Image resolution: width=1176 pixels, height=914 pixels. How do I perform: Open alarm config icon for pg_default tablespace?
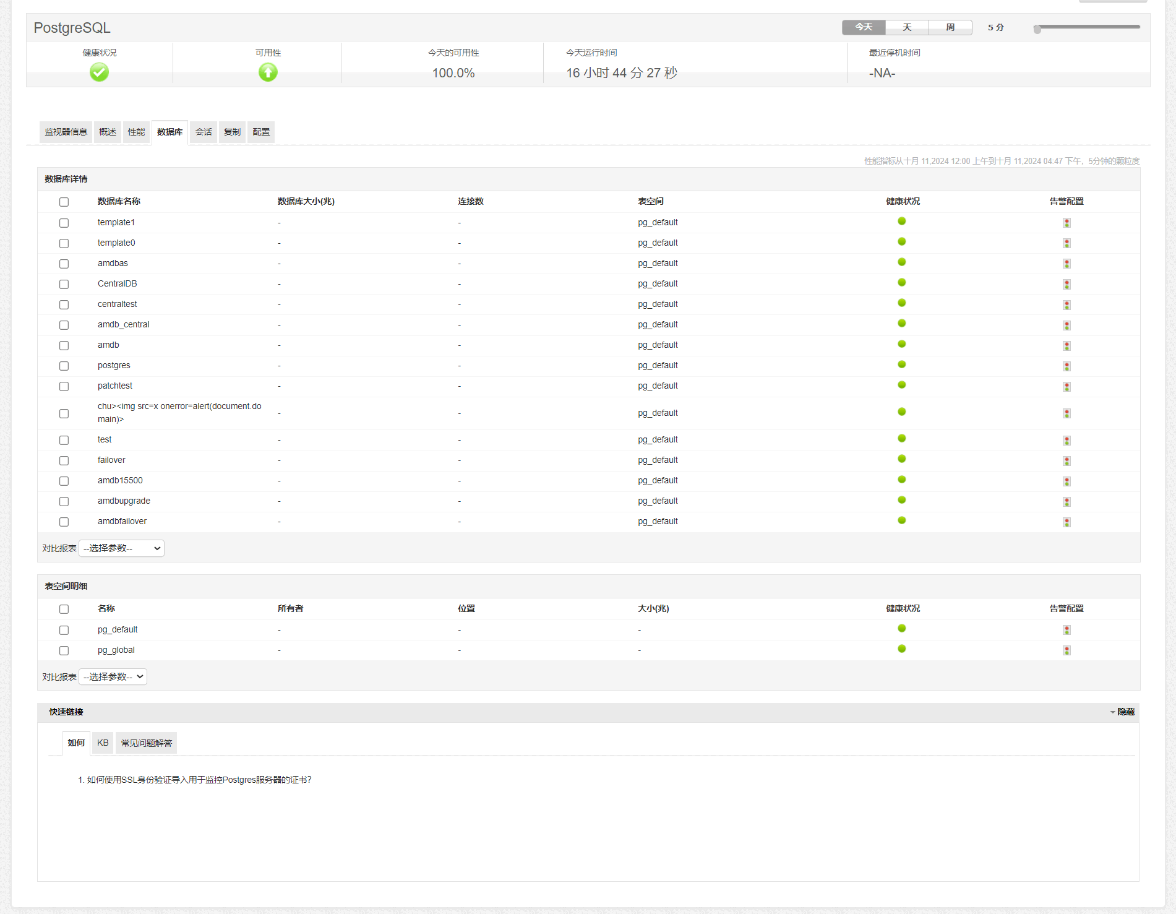(x=1067, y=630)
